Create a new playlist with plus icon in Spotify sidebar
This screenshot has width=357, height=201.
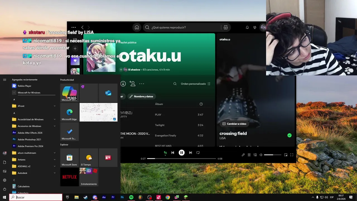pos(75,49)
